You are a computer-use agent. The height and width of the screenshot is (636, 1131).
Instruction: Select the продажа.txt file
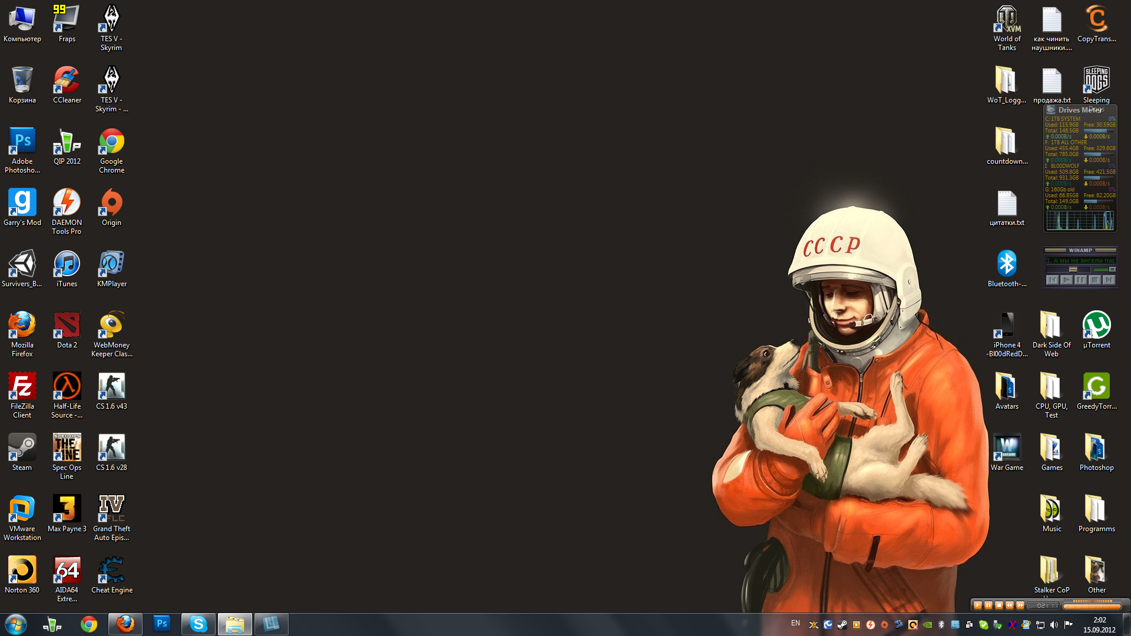point(1051,85)
